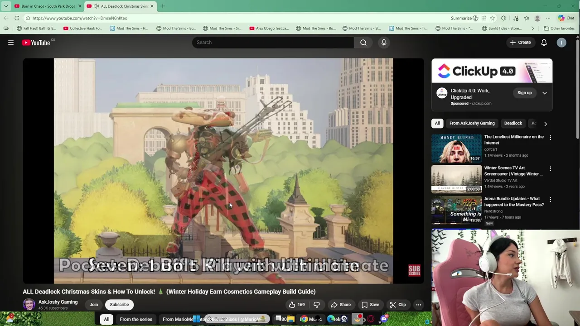Open the YouTube hamburger guide menu
Image resolution: width=580 pixels, height=326 pixels.
pos(11,43)
